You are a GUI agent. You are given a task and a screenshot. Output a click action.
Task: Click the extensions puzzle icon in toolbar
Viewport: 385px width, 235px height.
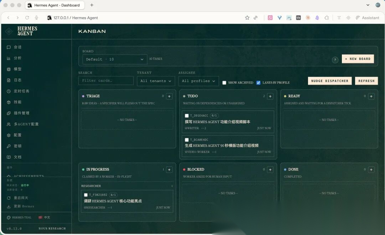(327, 18)
